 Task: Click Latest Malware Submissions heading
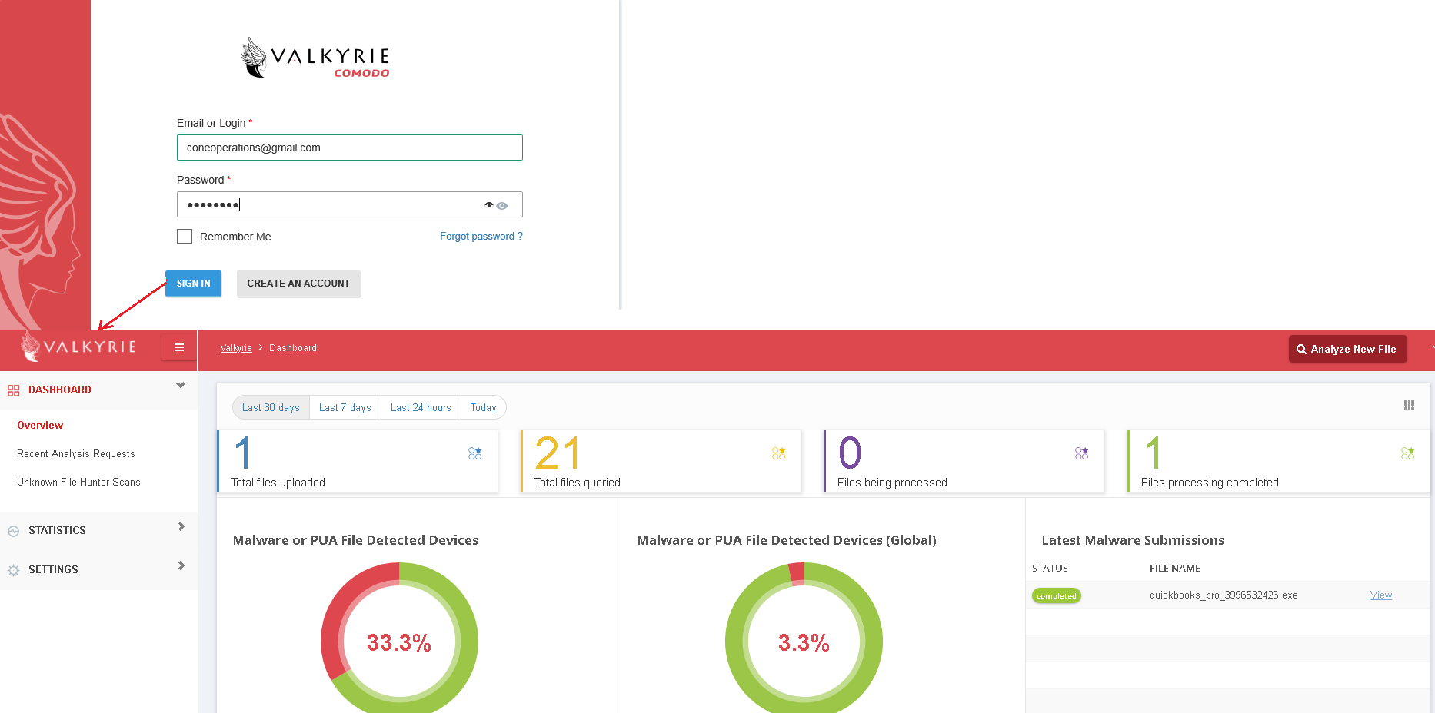(x=1133, y=540)
